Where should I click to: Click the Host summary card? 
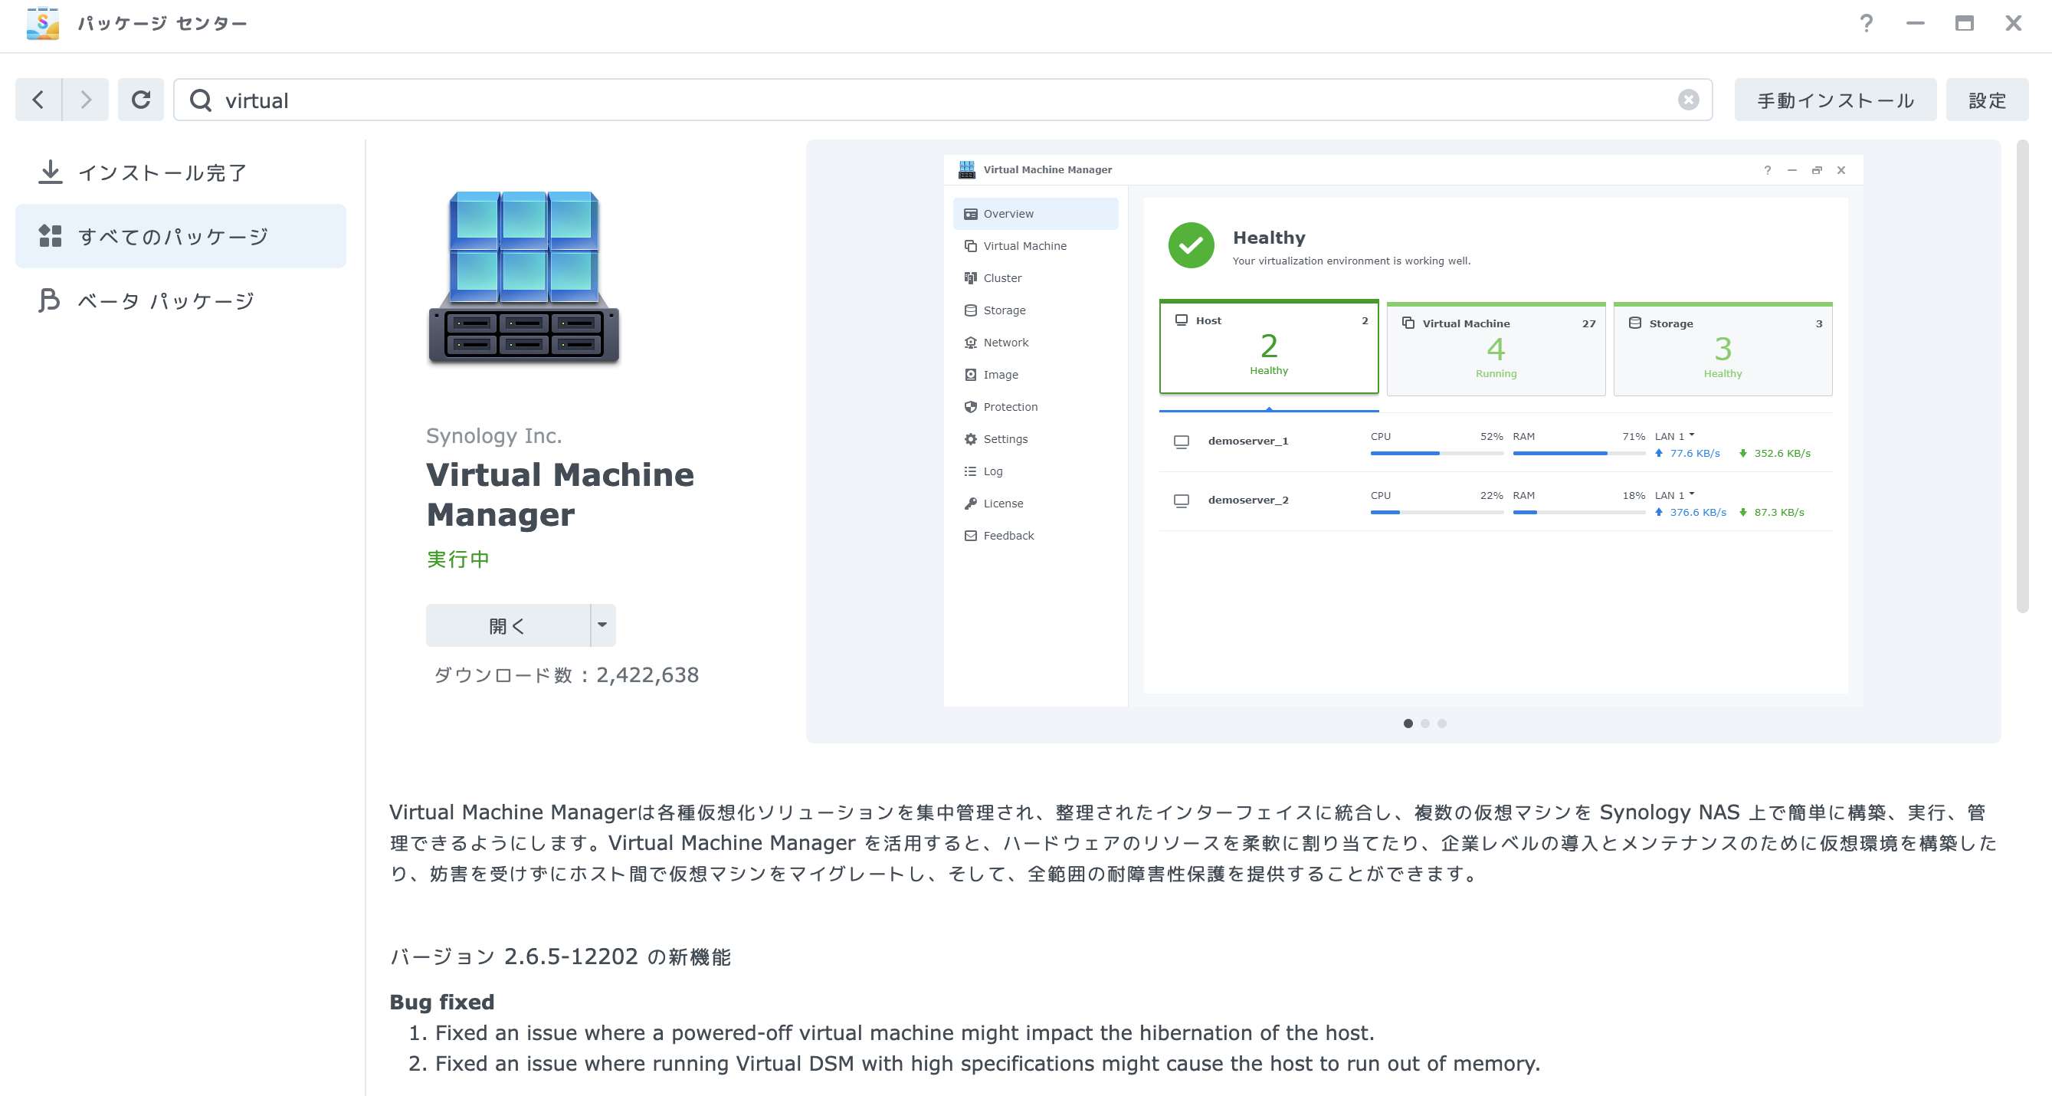(1269, 347)
